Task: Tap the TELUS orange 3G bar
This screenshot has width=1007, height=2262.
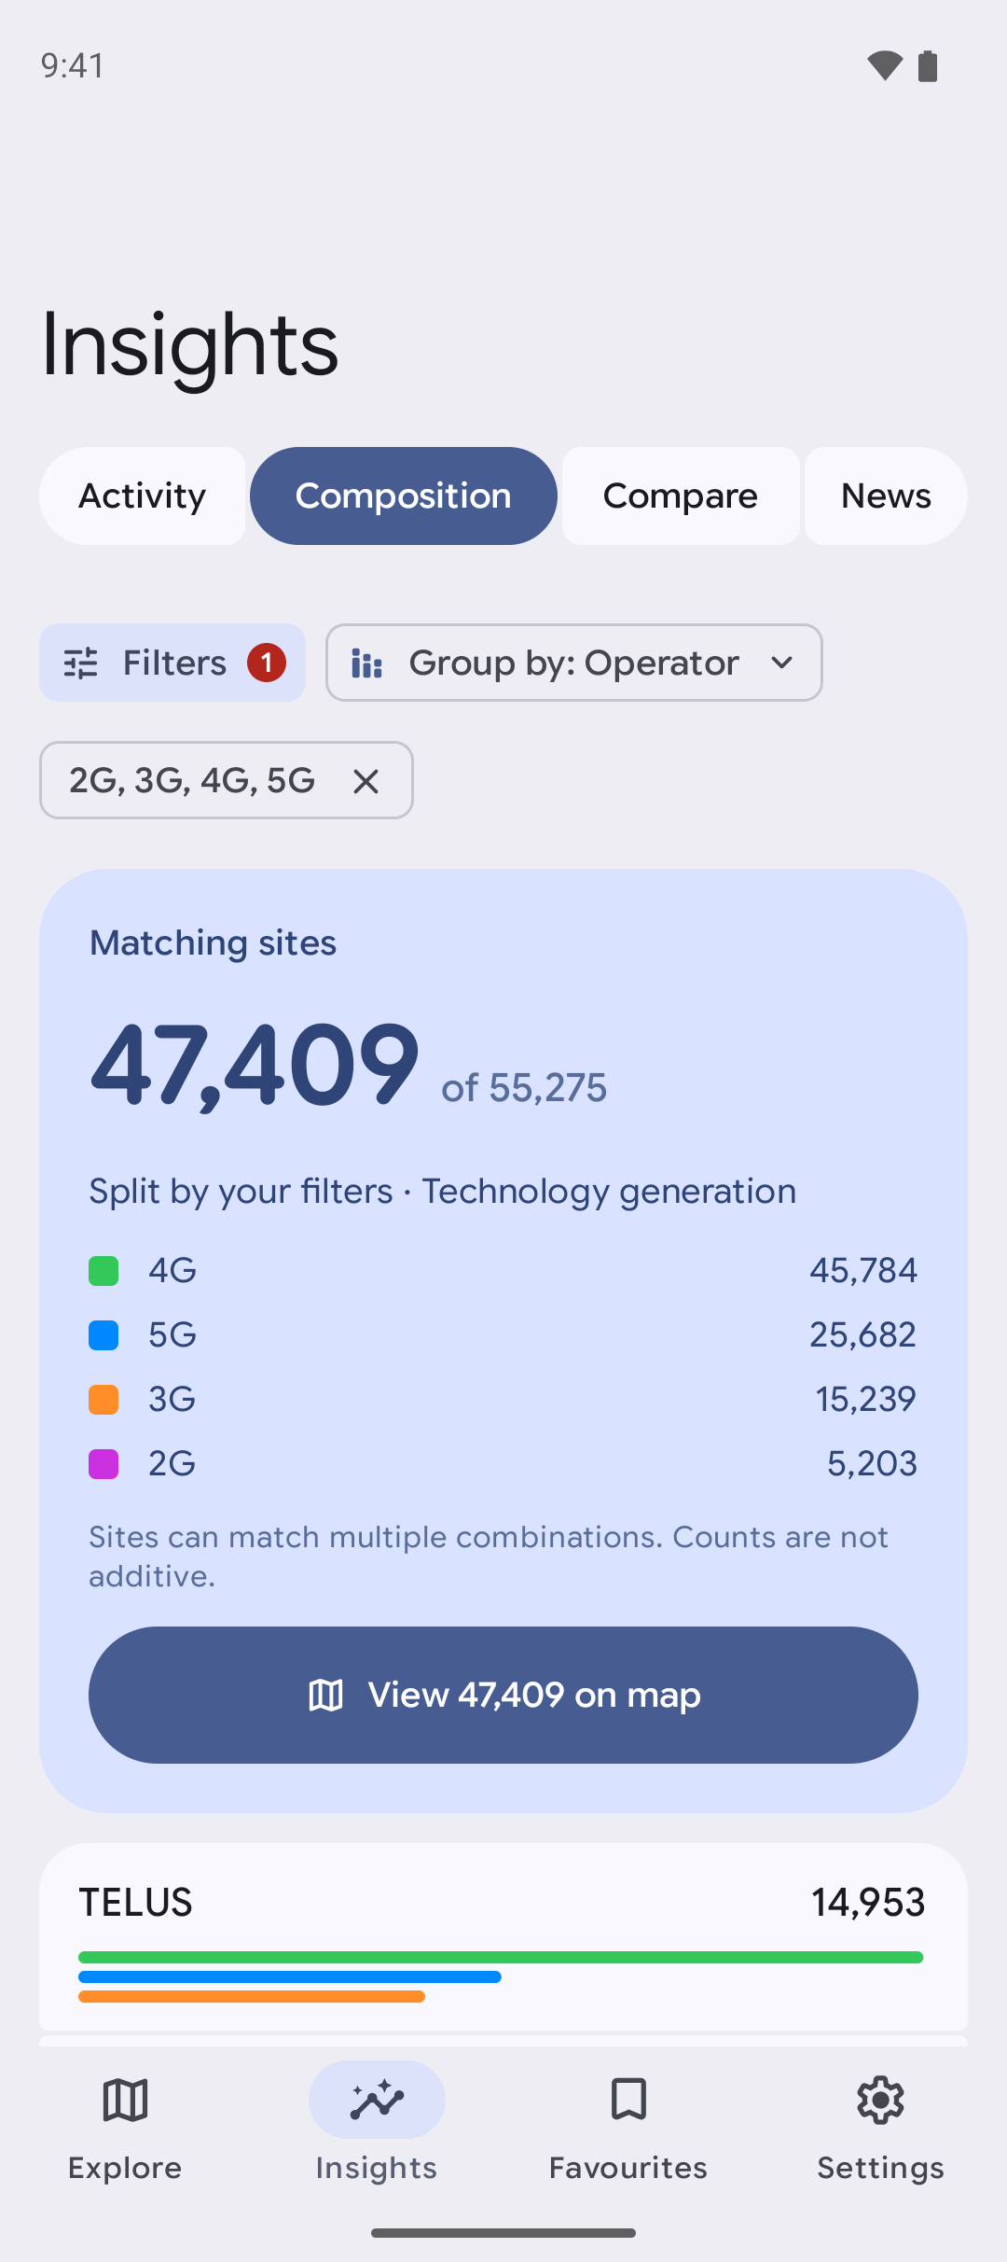Action: pyautogui.click(x=252, y=1996)
